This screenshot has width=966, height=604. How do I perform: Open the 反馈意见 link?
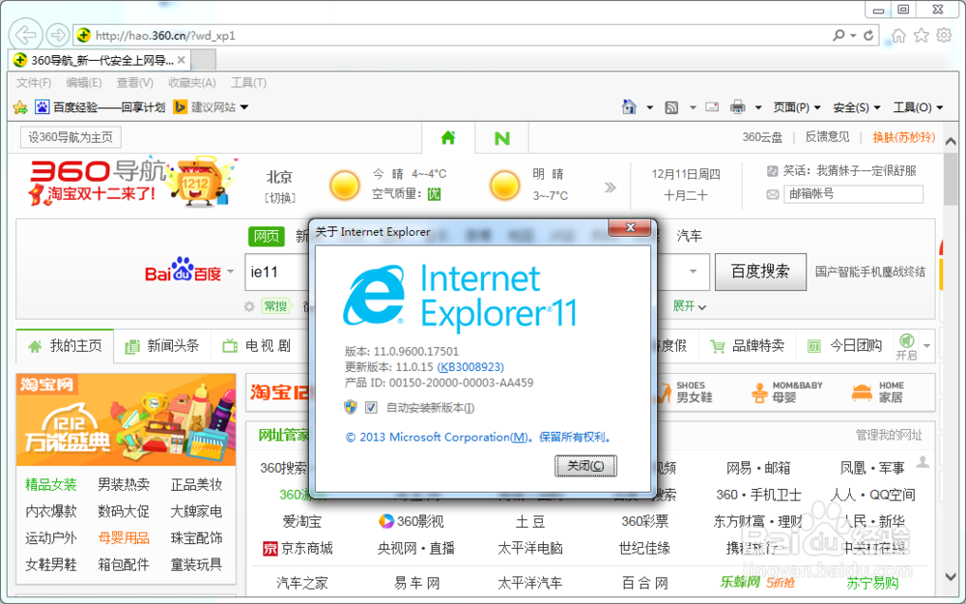827,137
